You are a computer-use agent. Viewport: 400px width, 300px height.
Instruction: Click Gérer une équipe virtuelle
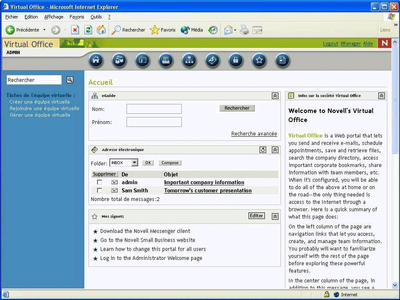[40, 115]
